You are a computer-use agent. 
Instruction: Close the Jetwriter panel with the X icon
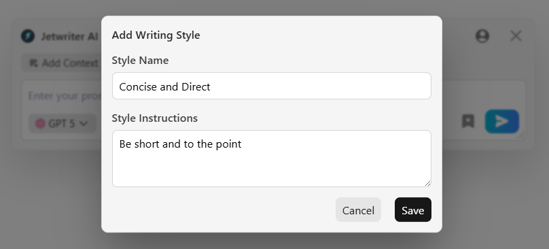coord(516,36)
